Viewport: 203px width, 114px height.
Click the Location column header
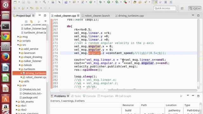[x=174, y=105]
